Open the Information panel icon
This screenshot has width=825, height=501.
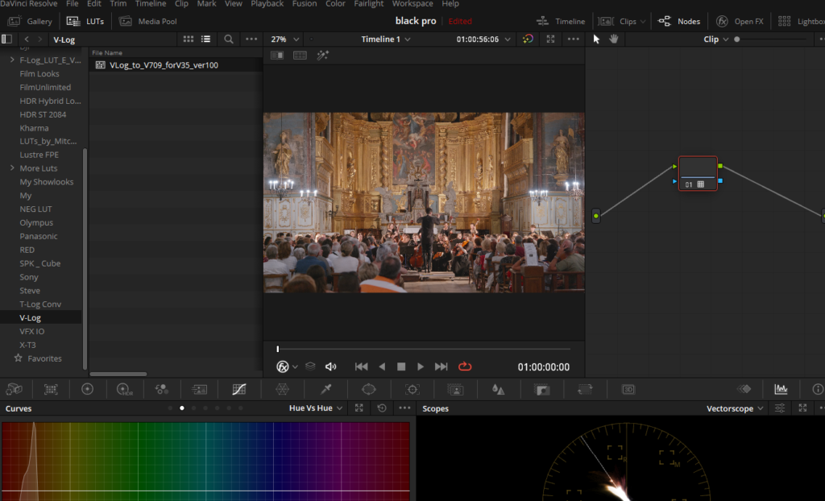point(818,389)
